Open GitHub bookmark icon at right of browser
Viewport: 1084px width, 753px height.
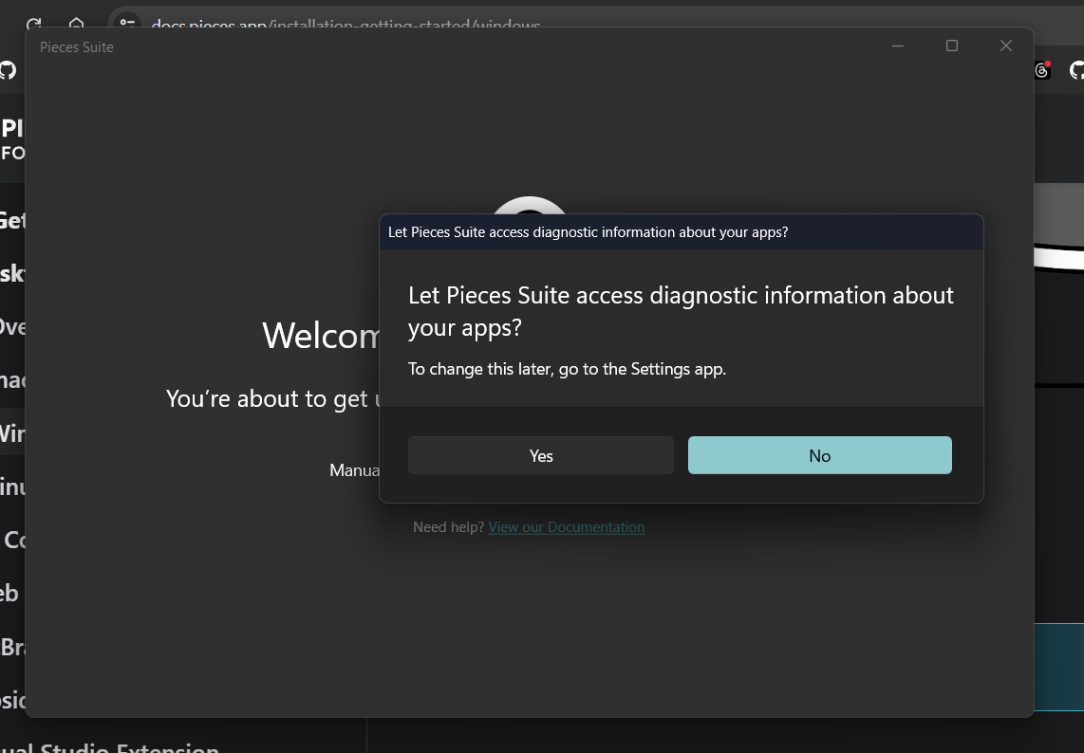[1076, 70]
